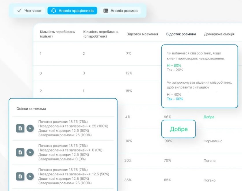
Task: Sort by Кількість перебивань (співробітник) column
Action: (x=100, y=34)
